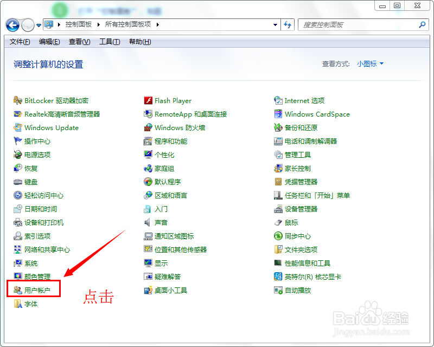Image resolution: width=434 pixels, height=347 pixels.
Task: Click the 字体 fonts folder icon
Action: (18, 304)
